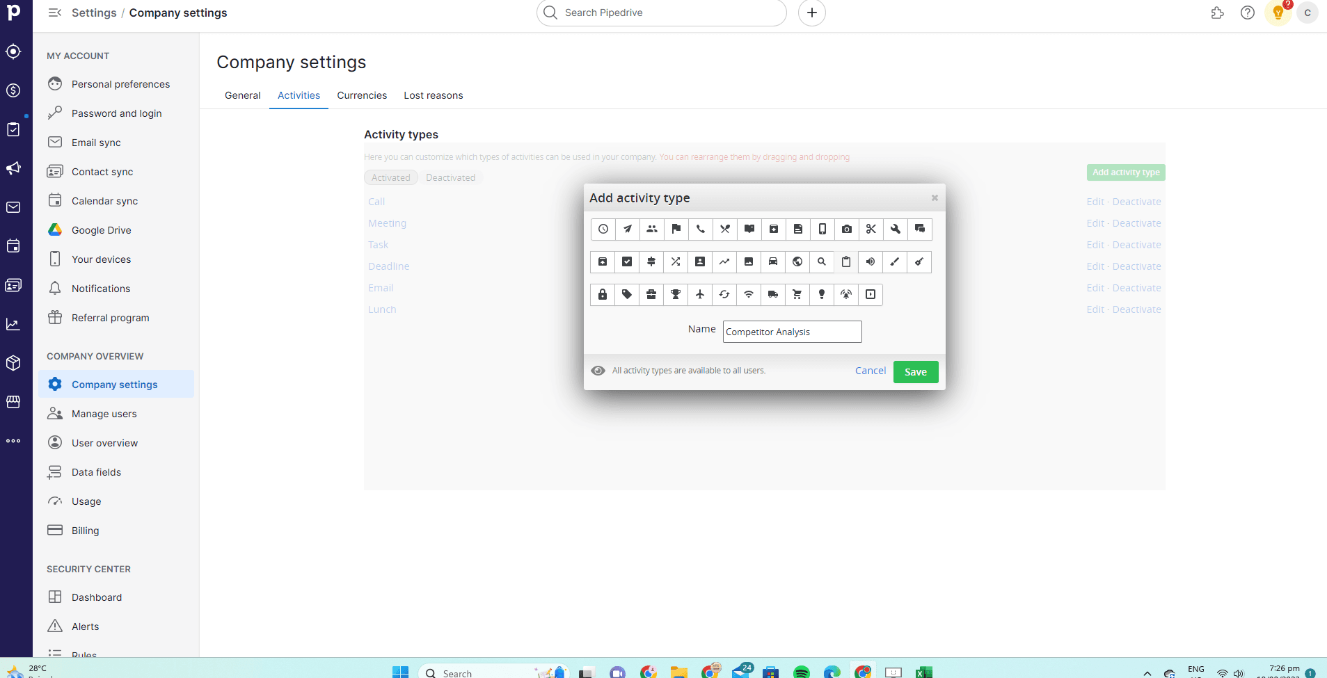Image resolution: width=1327 pixels, height=678 pixels.
Task: Select the magnifying glass activity icon
Action: click(822, 261)
